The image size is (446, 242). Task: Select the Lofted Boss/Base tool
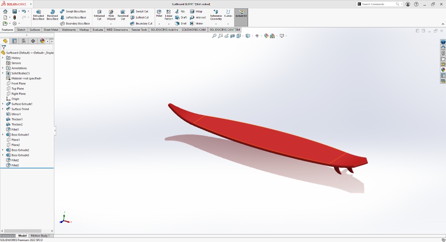73,17
